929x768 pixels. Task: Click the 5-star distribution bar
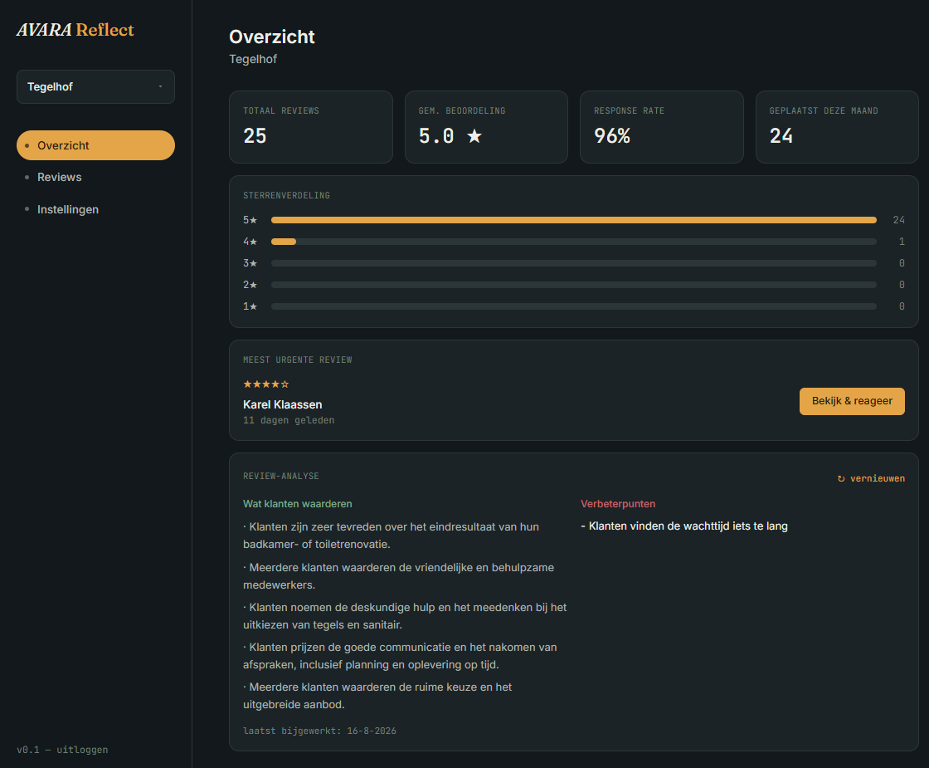coord(573,220)
